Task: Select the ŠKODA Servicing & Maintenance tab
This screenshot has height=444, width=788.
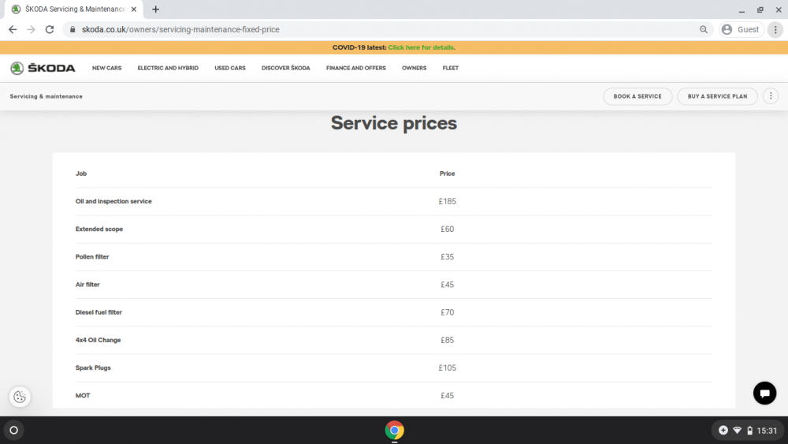Action: click(x=74, y=9)
